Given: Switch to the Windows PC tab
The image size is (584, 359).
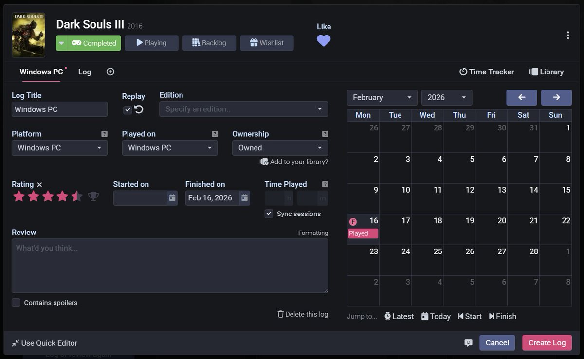Looking at the screenshot, I should (x=41, y=72).
